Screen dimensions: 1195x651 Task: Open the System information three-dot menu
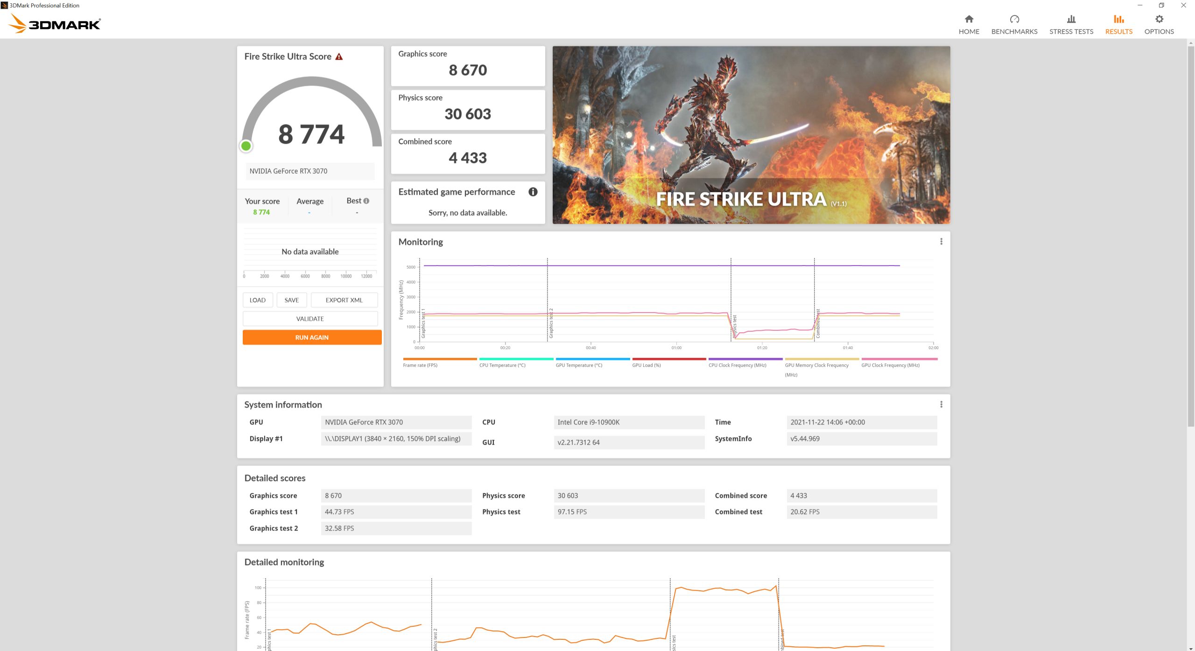[941, 405]
